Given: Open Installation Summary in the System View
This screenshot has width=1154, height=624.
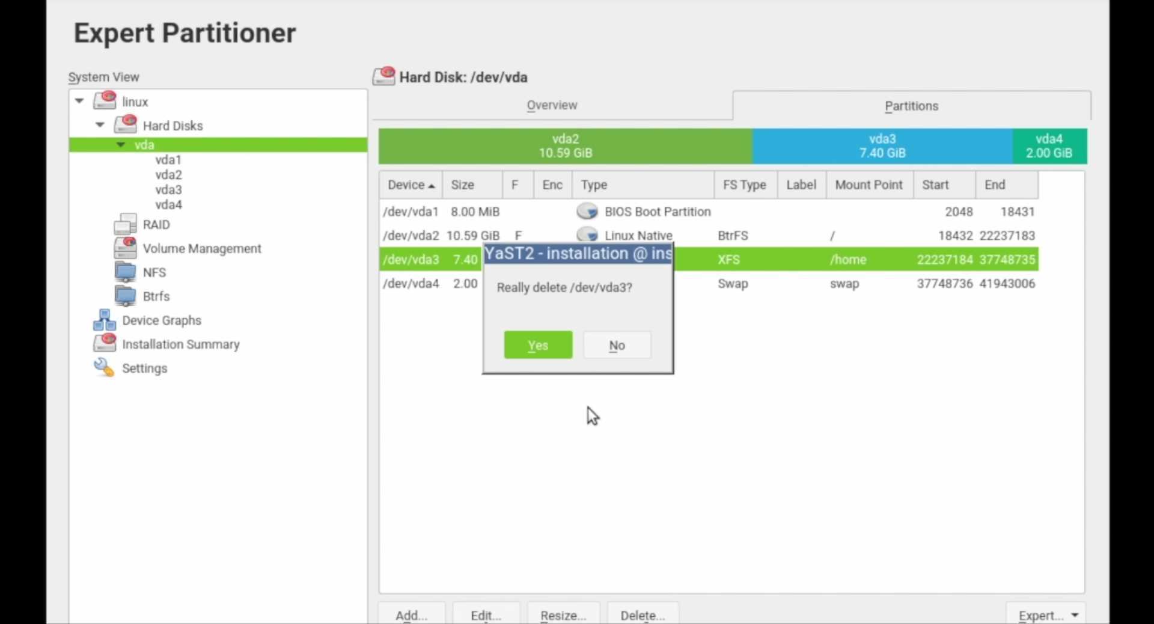Looking at the screenshot, I should (x=181, y=344).
